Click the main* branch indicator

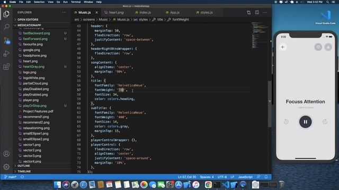click(11, 177)
